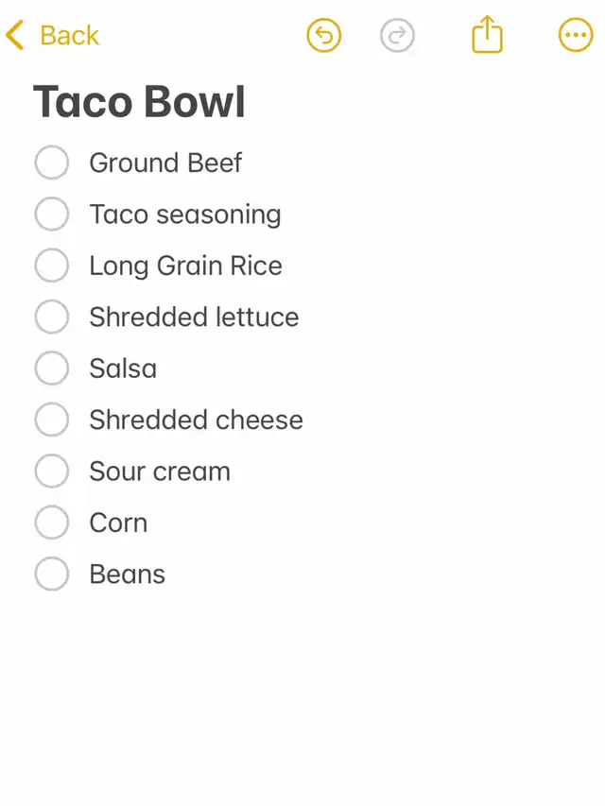
Task: Tap the redo arrow icon
Action: pos(397,36)
